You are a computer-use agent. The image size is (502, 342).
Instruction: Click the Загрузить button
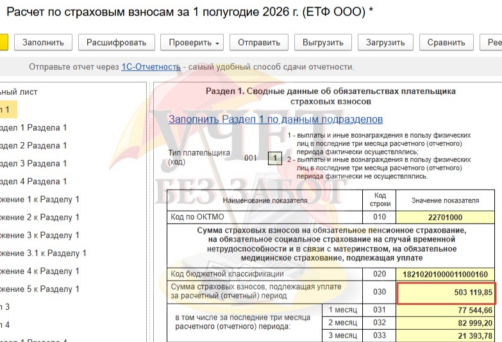[x=385, y=42]
